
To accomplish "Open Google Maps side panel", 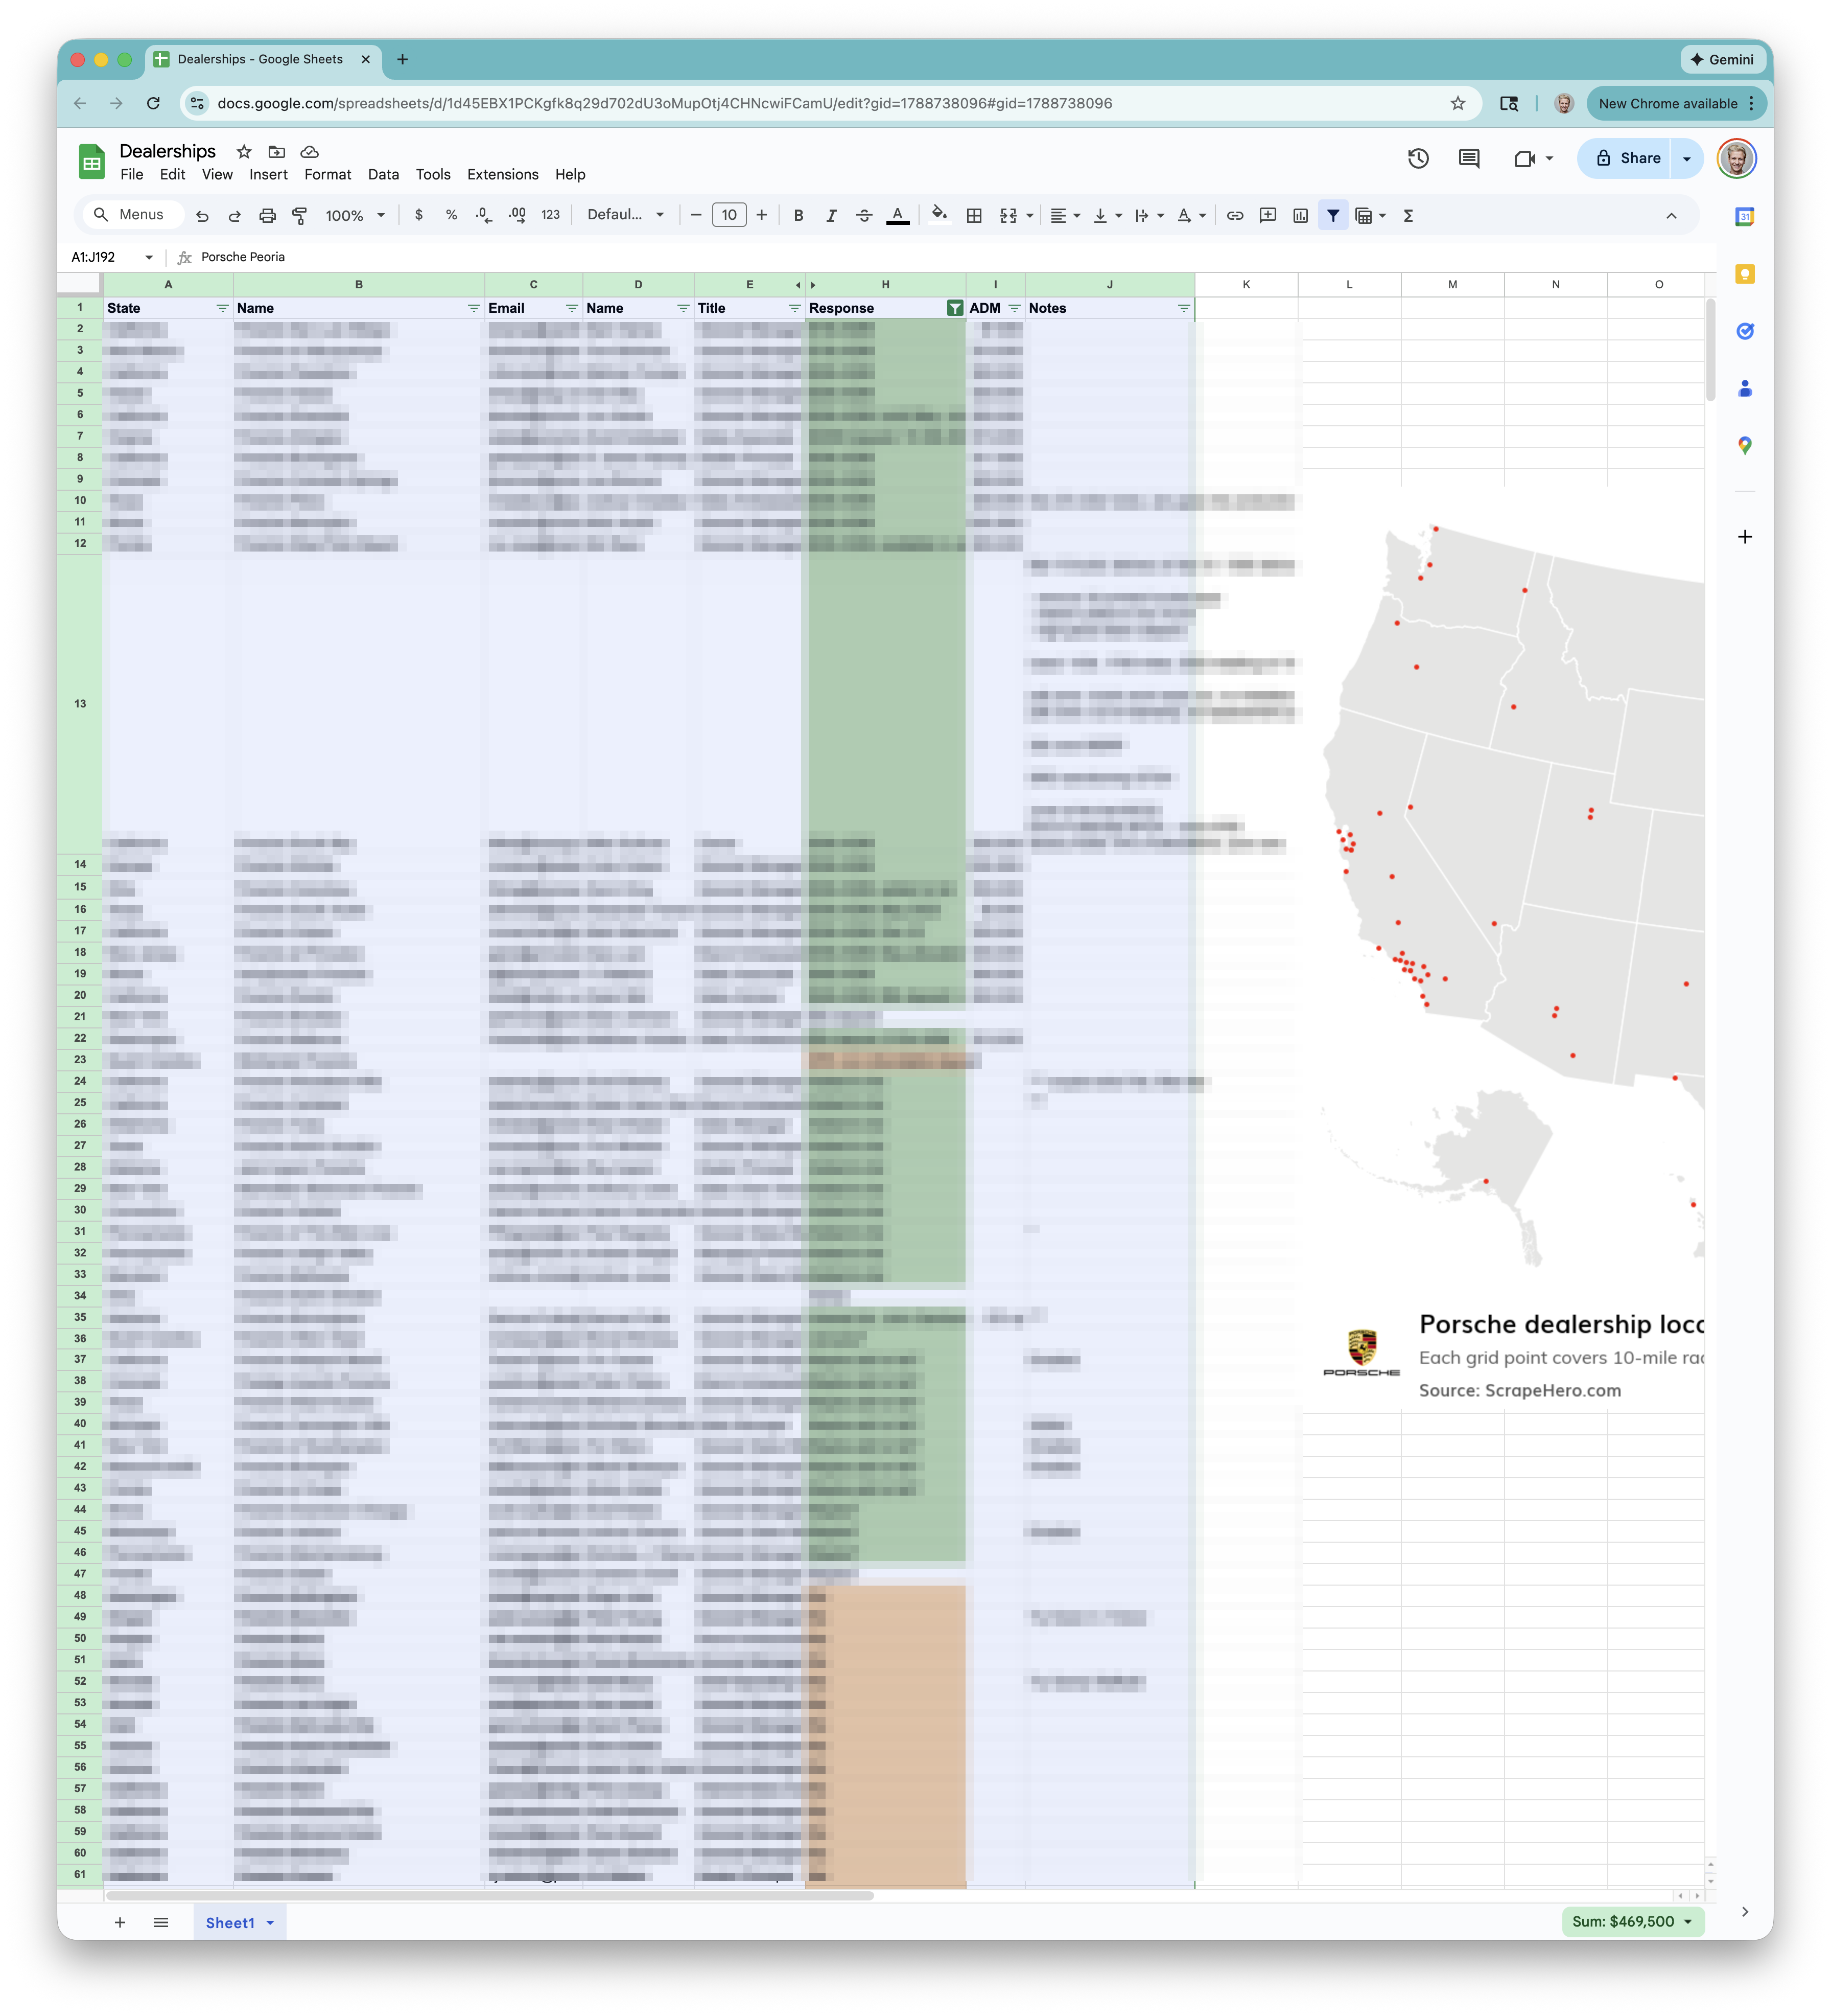I will tap(1745, 445).
